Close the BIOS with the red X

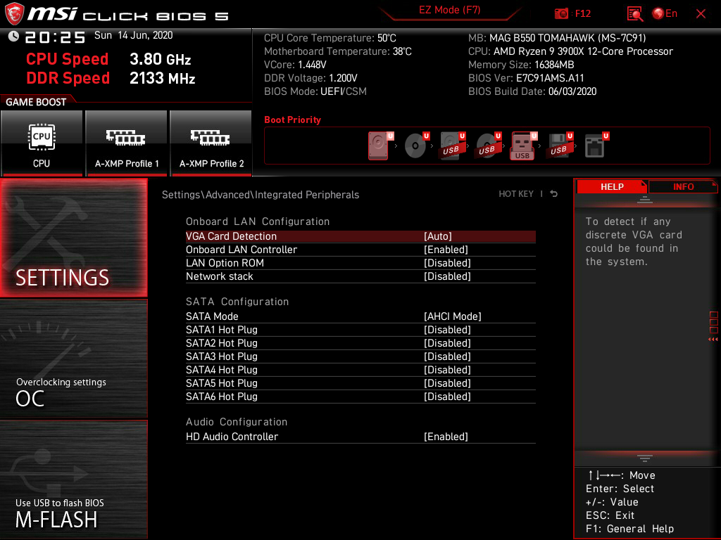(701, 14)
